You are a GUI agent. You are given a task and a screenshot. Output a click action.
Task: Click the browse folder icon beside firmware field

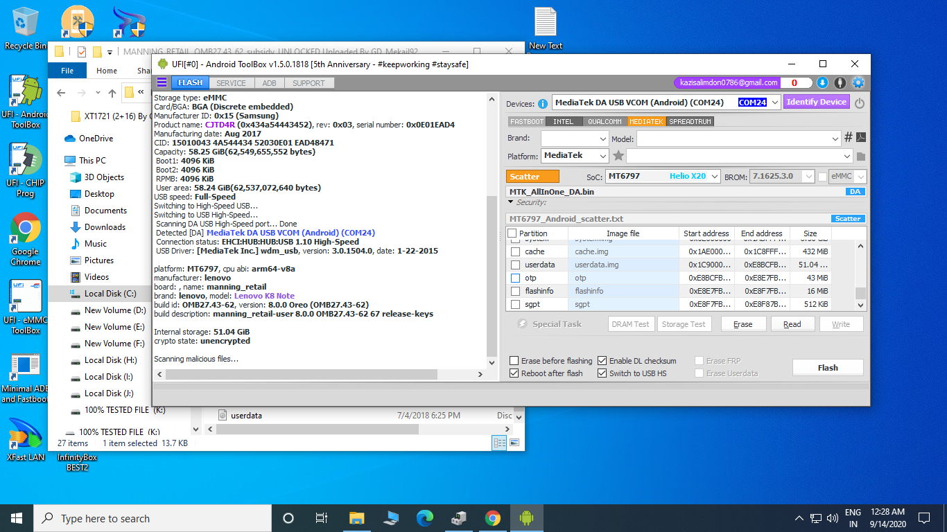pyautogui.click(x=861, y=157)
